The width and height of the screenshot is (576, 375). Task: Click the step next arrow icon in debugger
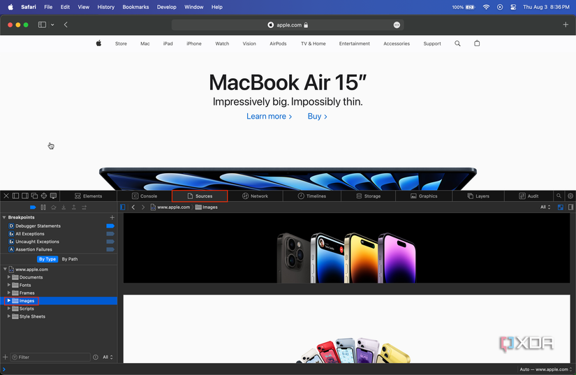(84, 207)
